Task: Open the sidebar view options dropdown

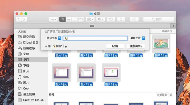Action: click(53, 19)
